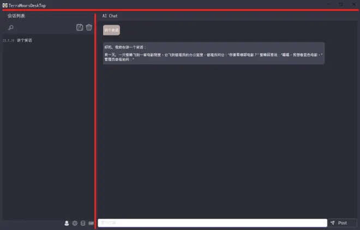Click the database stack icon
The width and height of the screenshot is (360, 230).
(83, 223)
